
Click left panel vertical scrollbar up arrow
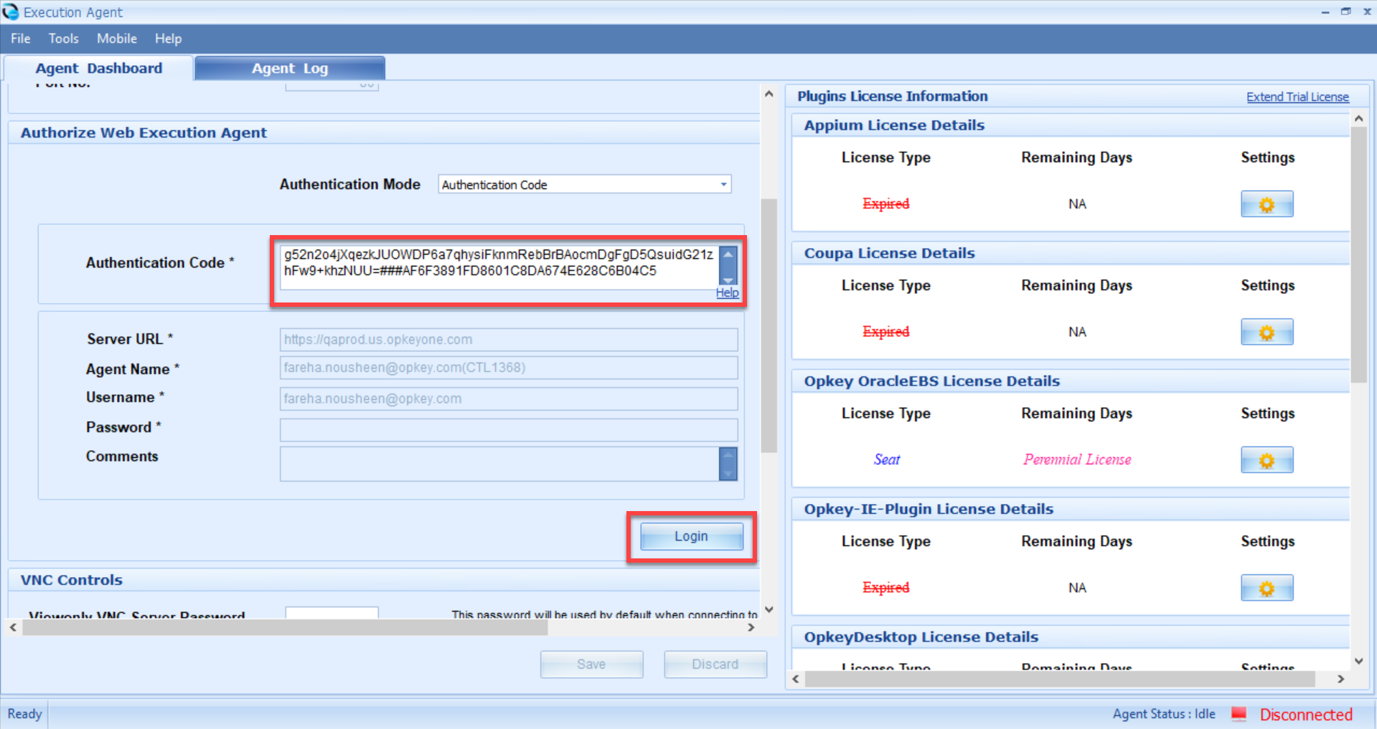[769, 94]
